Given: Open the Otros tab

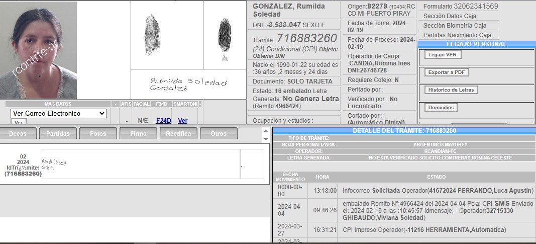Looking at the screenshot, I should point(219,134).
